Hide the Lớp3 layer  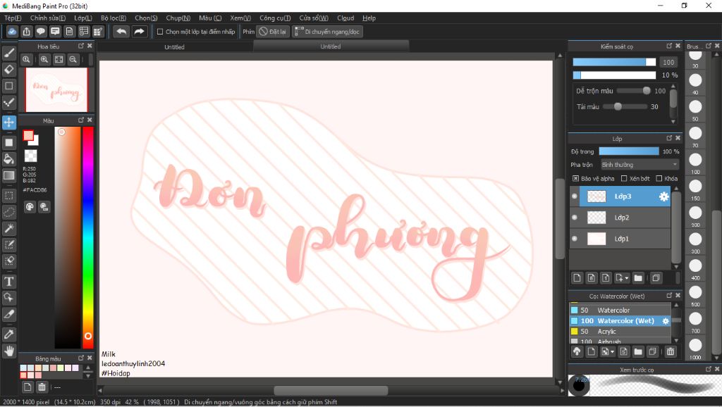(x=574, y=196)
